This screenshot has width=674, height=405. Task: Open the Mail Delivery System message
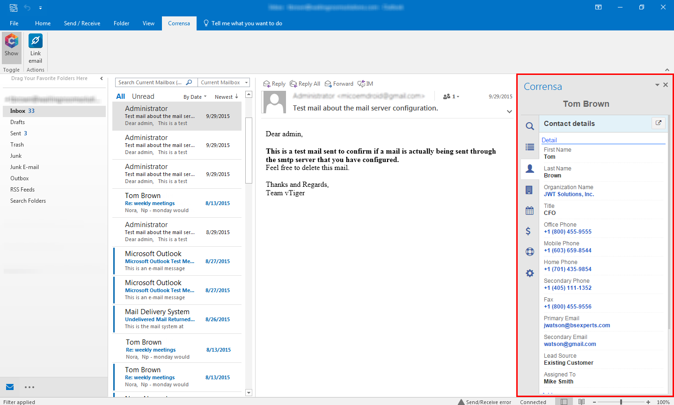coord(177,319)
